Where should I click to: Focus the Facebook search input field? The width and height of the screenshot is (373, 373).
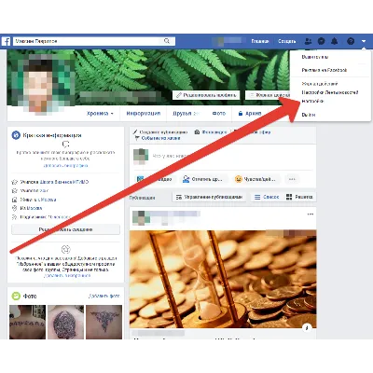pos(94,41)
